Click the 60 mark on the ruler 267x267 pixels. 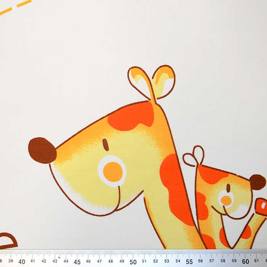click(244, 262)
